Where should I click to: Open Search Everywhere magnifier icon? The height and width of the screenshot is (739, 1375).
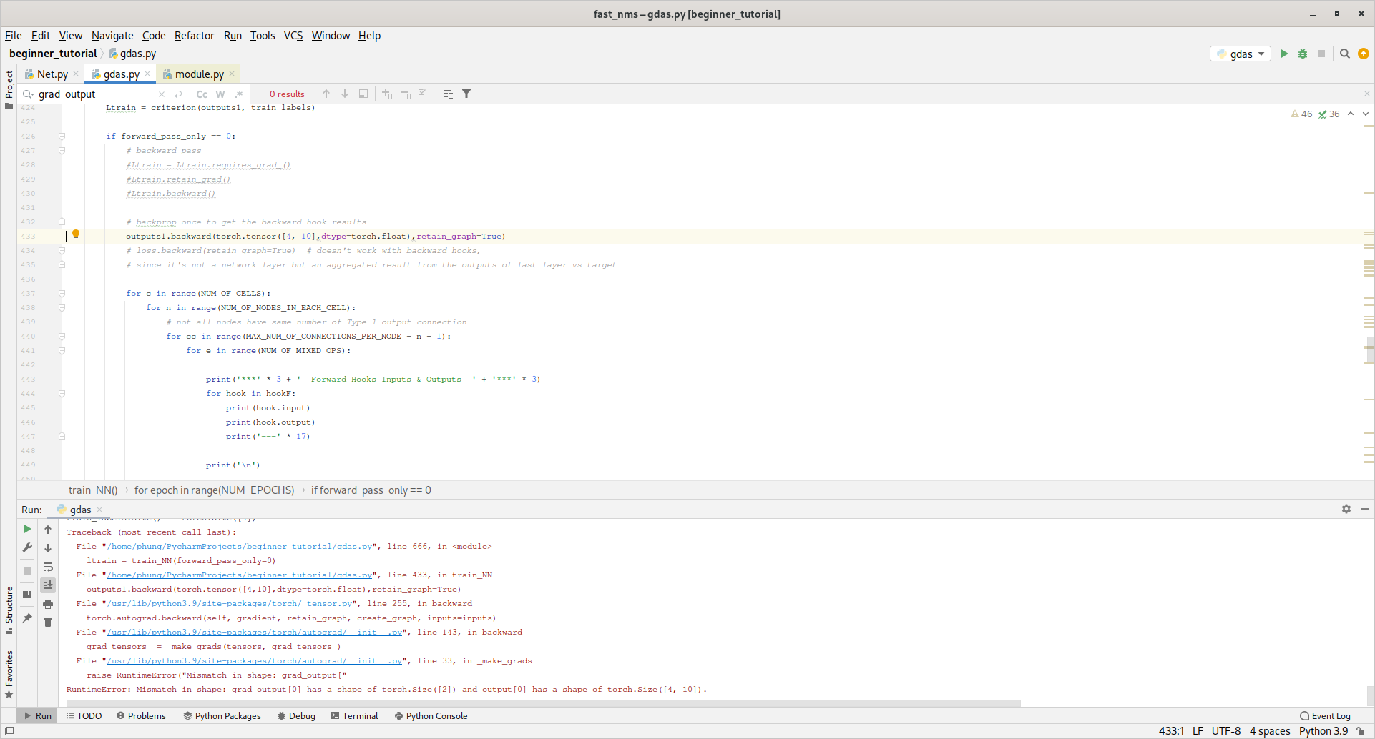(x=1345, y=54)
